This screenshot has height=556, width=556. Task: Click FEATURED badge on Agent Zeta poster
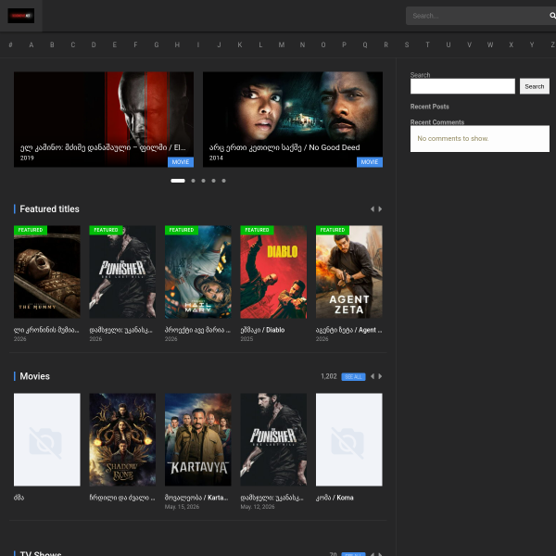333,230
